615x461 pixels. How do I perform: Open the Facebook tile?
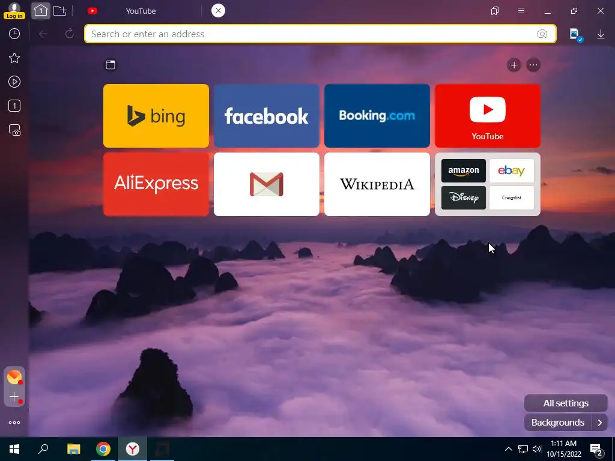(x=267, y=116)
